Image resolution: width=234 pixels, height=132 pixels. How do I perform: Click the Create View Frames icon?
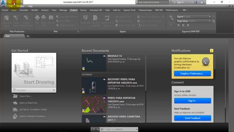pyautogui.click(x=6, y=18)
